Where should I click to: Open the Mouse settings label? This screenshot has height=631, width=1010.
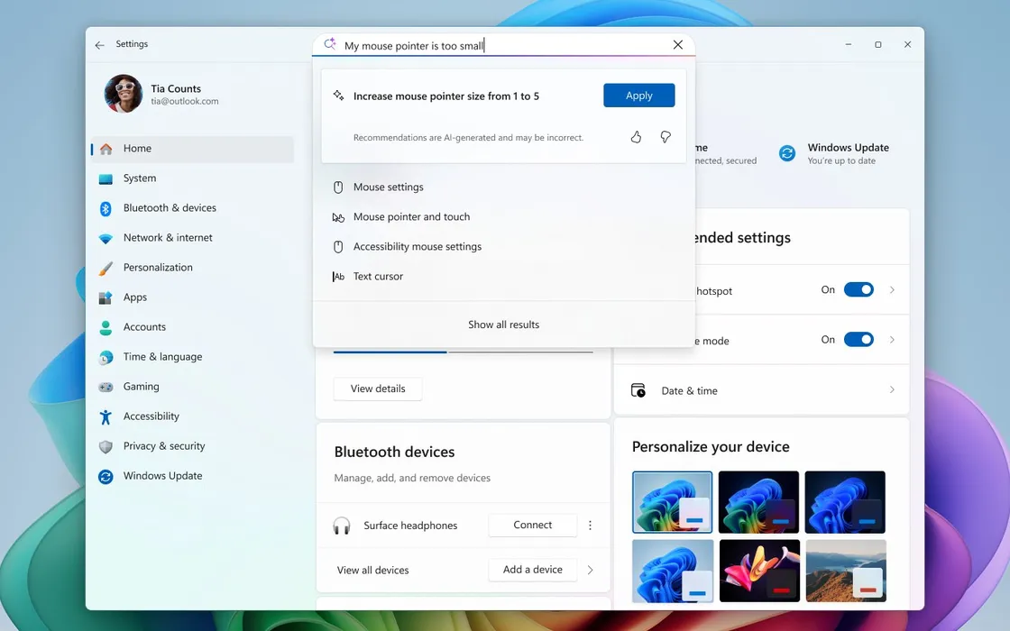(x=389, y=187)
